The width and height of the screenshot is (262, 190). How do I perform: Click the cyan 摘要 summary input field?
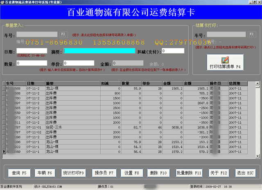99,51
